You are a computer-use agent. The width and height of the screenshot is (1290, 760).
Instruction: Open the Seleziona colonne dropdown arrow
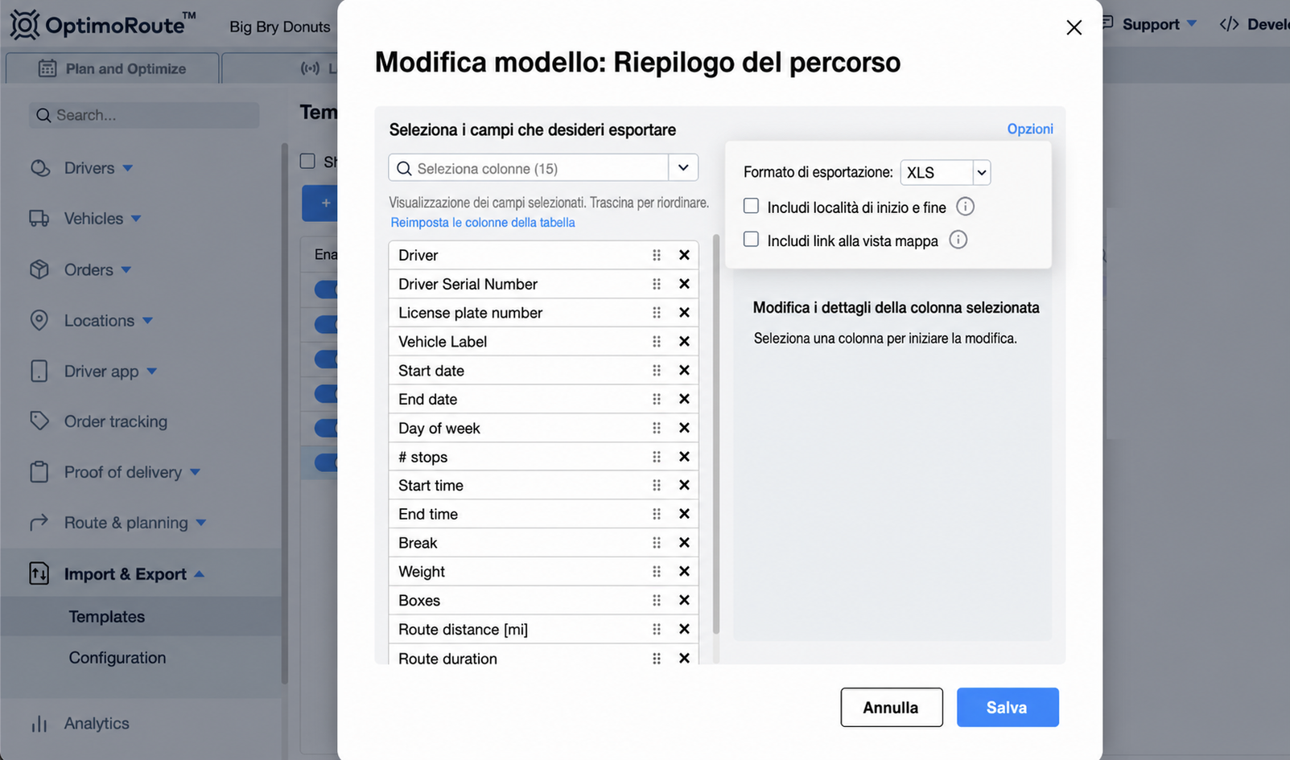683,168
